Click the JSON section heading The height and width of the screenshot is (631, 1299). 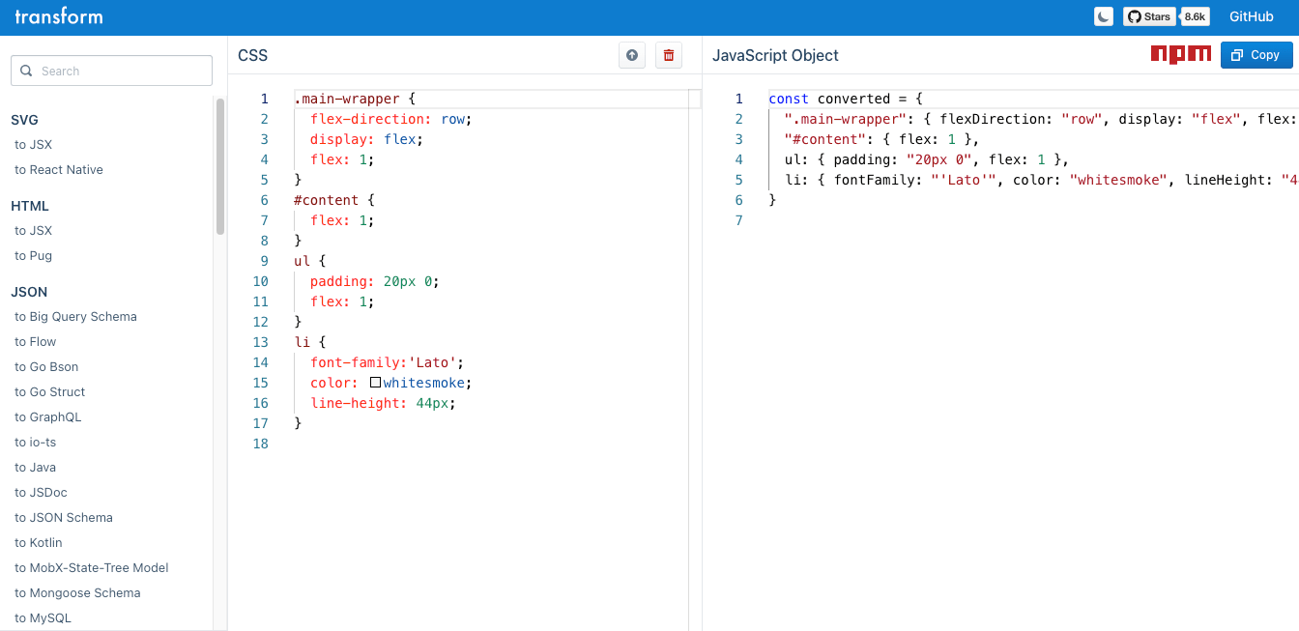[29, 292]
